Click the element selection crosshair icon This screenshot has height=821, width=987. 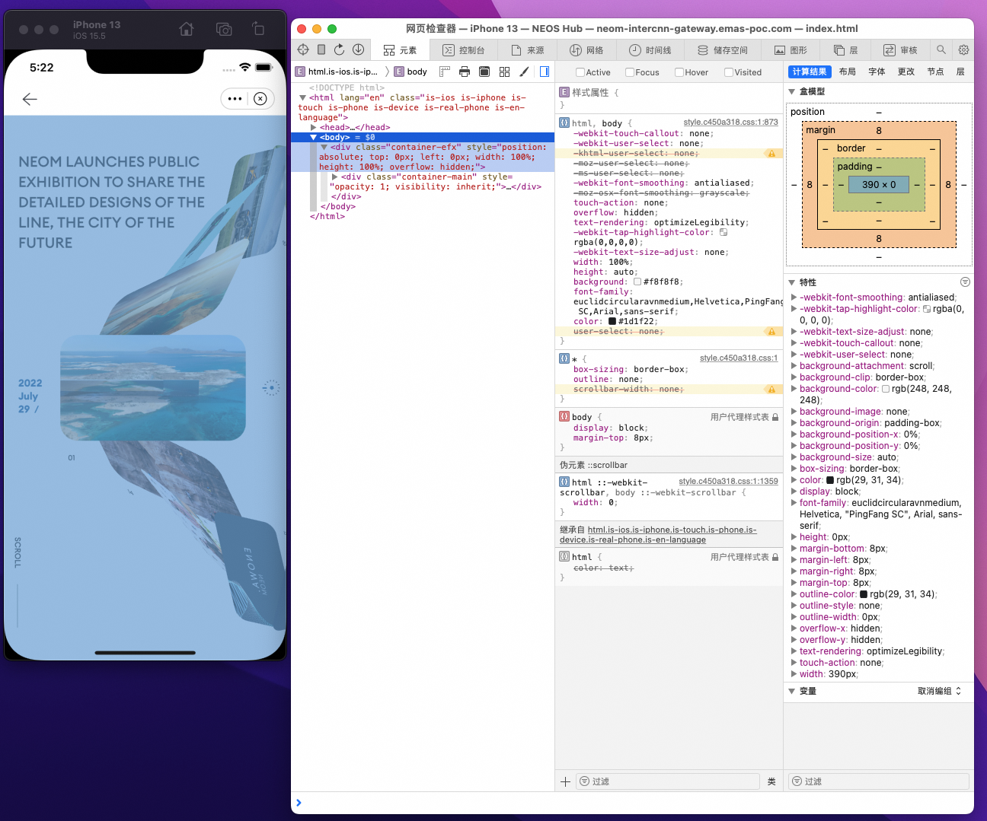tap(303, 49)
